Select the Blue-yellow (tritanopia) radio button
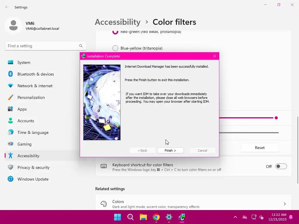299x224 pixels. 115,48
